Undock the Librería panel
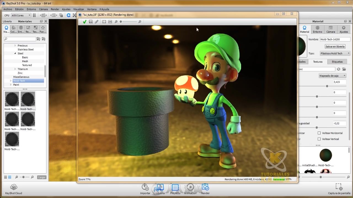Viewport: 353px width, 198px height. click(x=41, y=21)
